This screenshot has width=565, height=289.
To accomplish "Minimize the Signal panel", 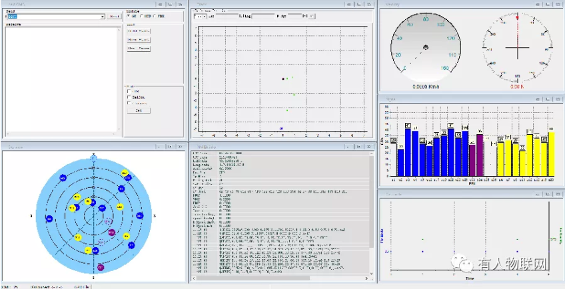I will tap(538, 99).
